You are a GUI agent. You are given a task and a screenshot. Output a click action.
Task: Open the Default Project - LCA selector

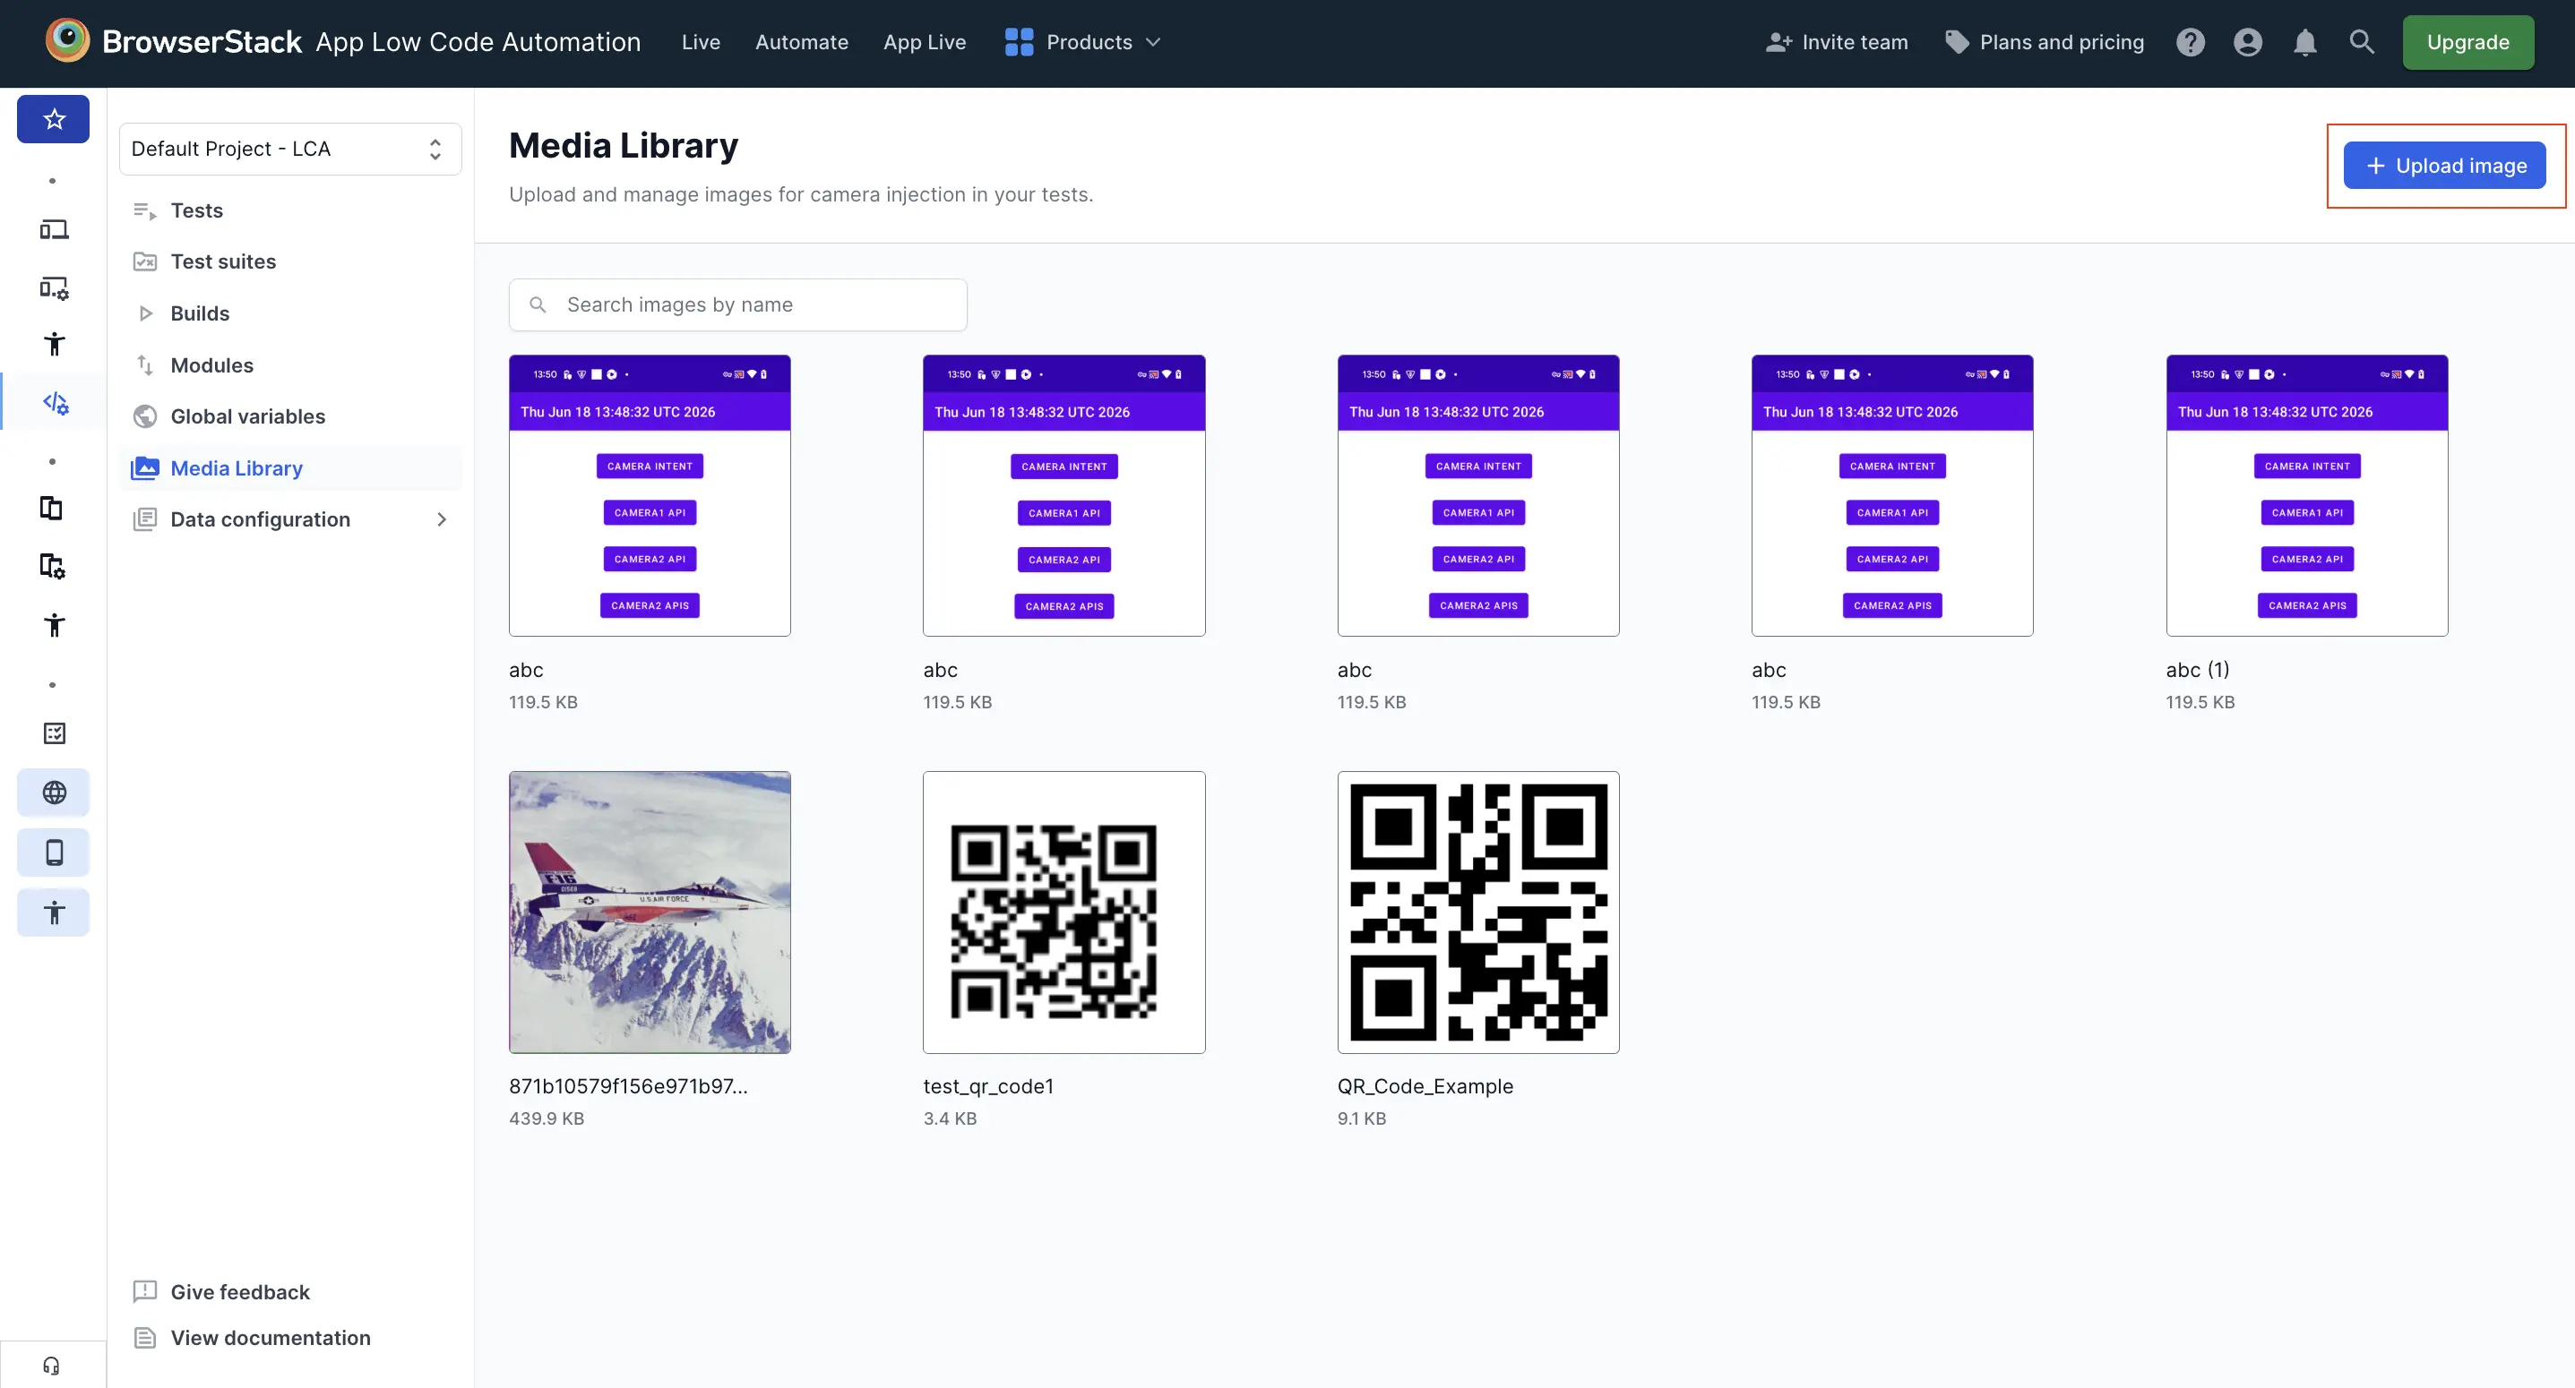point(290,149)
